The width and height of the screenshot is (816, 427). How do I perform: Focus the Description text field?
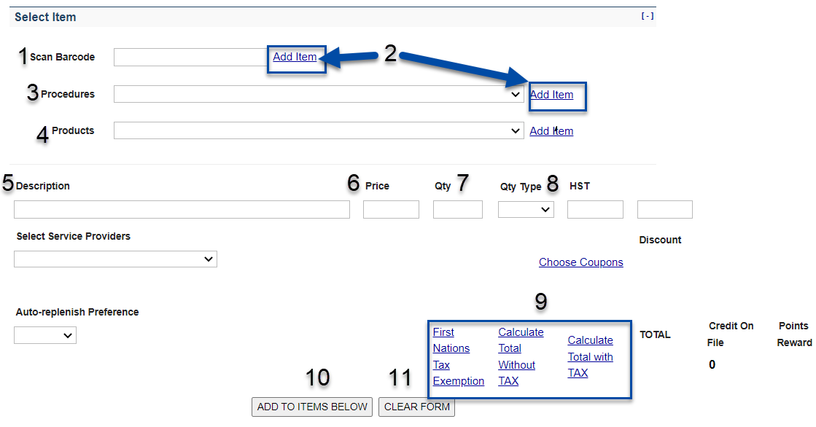tap(182, 210)
